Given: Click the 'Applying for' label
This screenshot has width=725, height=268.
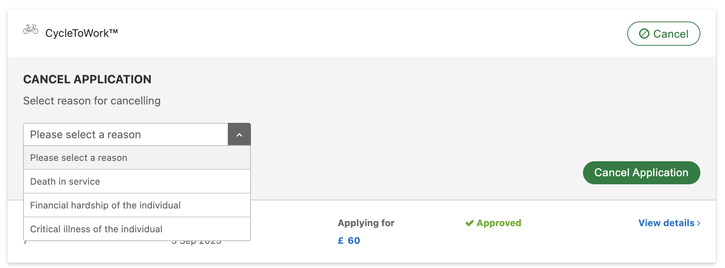Looking at the screenshot, I should pyautogui.click(x=366, y=223).
